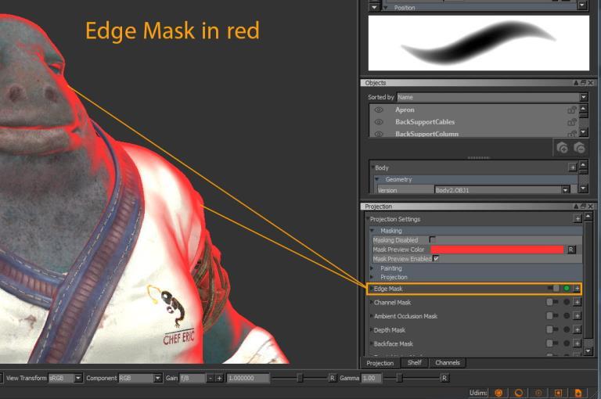Expand the Channel Mask settings
This screenshot has height=399, width=601.
pos(371,303)
